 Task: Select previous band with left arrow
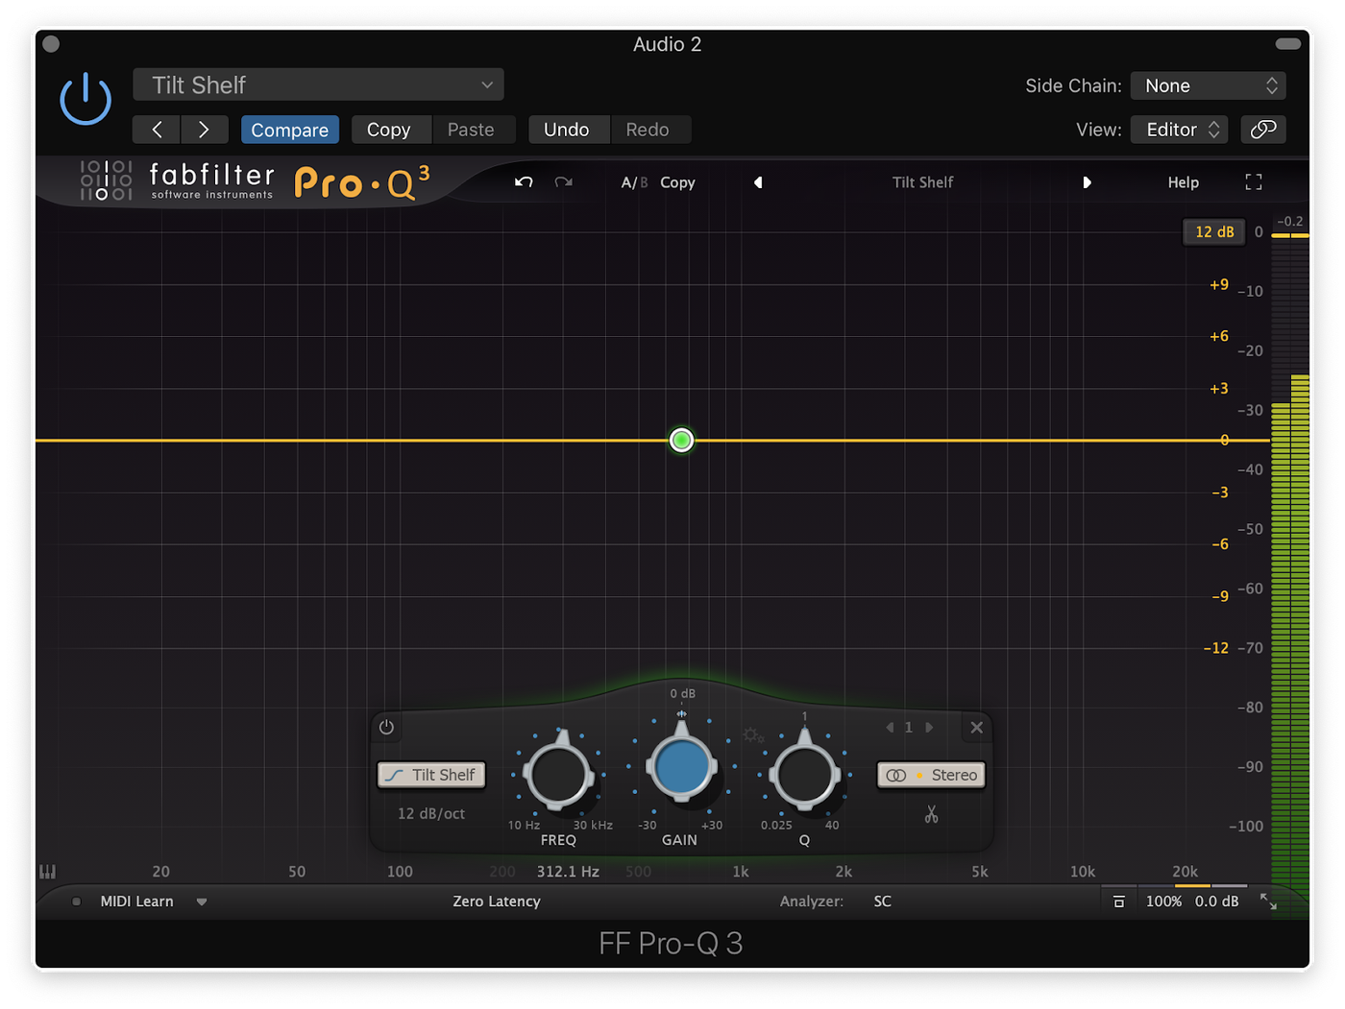click(x=890, y=728)
